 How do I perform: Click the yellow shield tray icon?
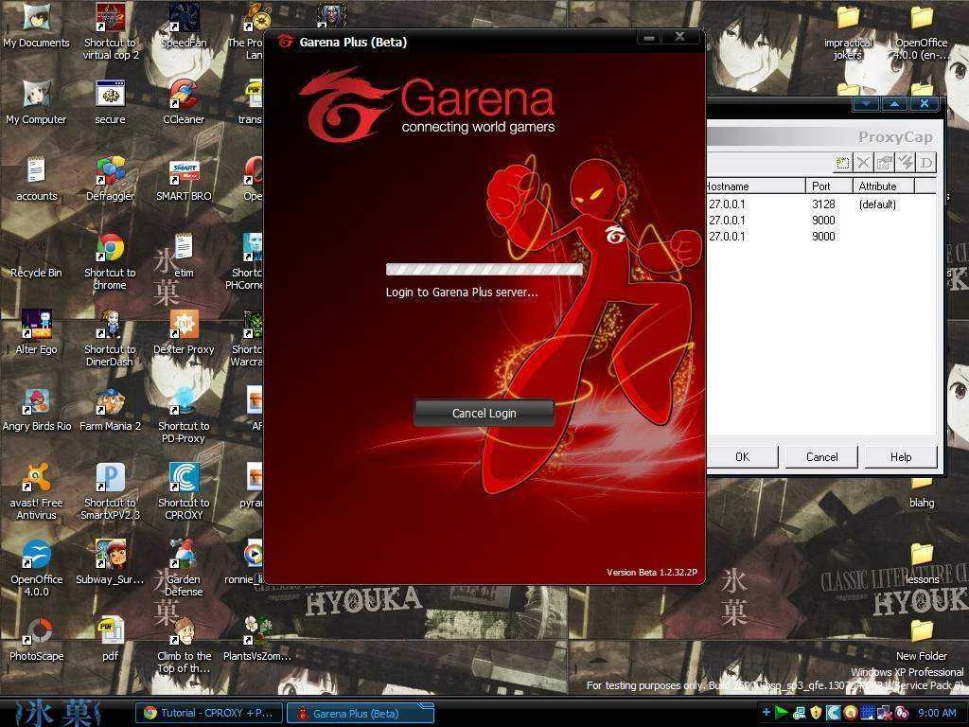(x=816, y=713)
